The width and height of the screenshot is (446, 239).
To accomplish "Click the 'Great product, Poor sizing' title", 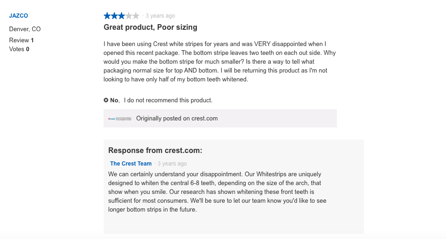I will [151, 27].
